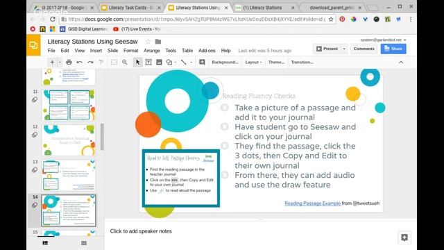Select the line tool
Image resolution: width=444 pixels, height=250 pixels.
184,62
